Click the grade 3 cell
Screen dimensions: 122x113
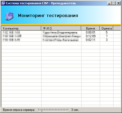(x=107, y=40)
